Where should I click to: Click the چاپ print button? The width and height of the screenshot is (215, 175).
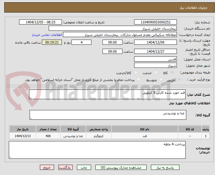click(84, 168)
